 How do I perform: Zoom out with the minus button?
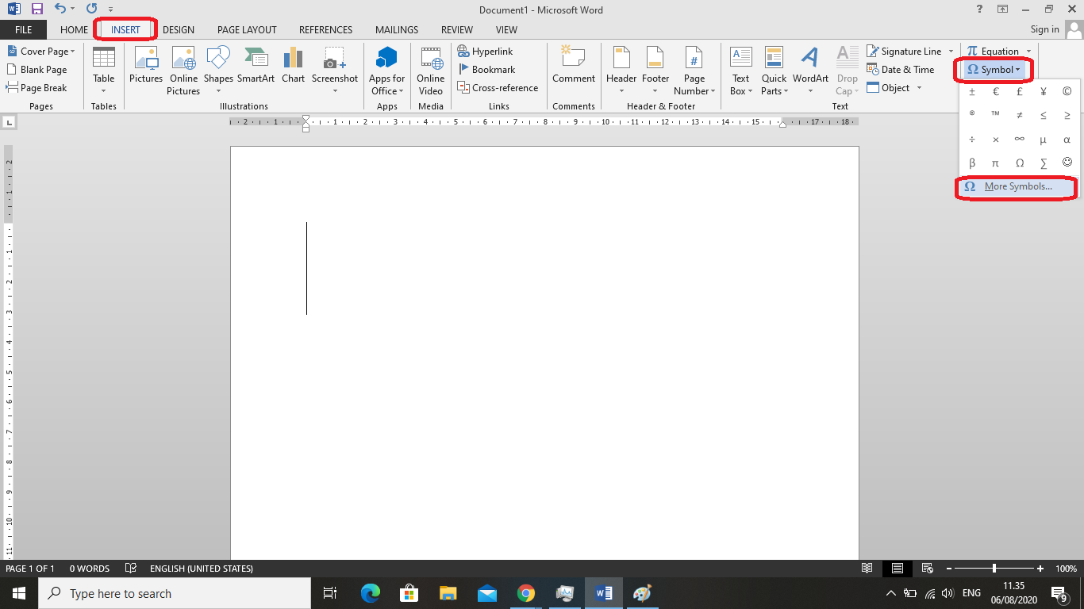coord(948,569)
